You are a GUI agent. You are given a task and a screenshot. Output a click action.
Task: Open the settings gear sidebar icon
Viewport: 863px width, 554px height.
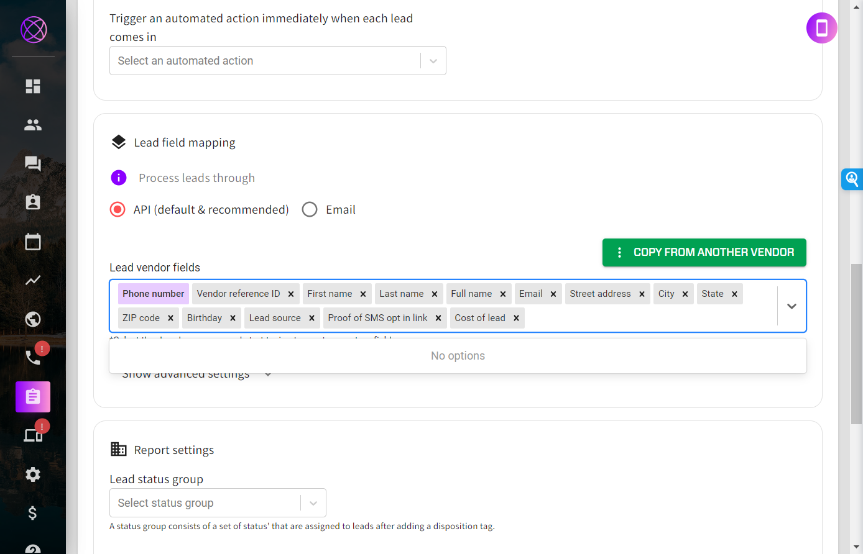pyautogui.click(x=33, y=475)
